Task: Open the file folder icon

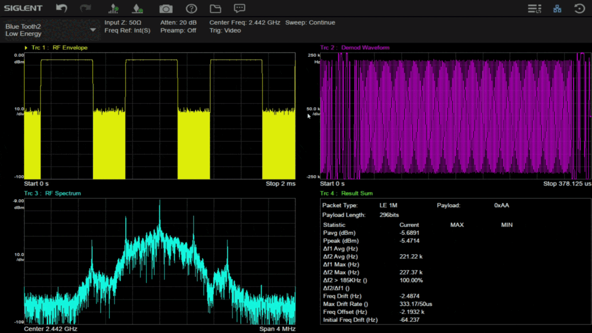Action: [215, 9]
